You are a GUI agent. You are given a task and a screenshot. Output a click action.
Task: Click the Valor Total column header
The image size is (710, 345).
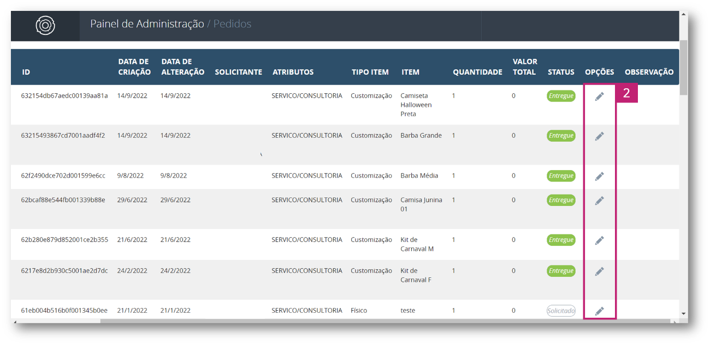[525, 66]
